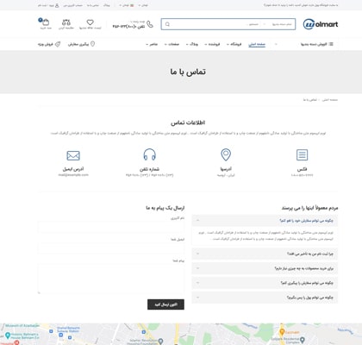Screen dimensions: 362x345
Task: Click the tag icon beside special sale
Action: [58, 44]
